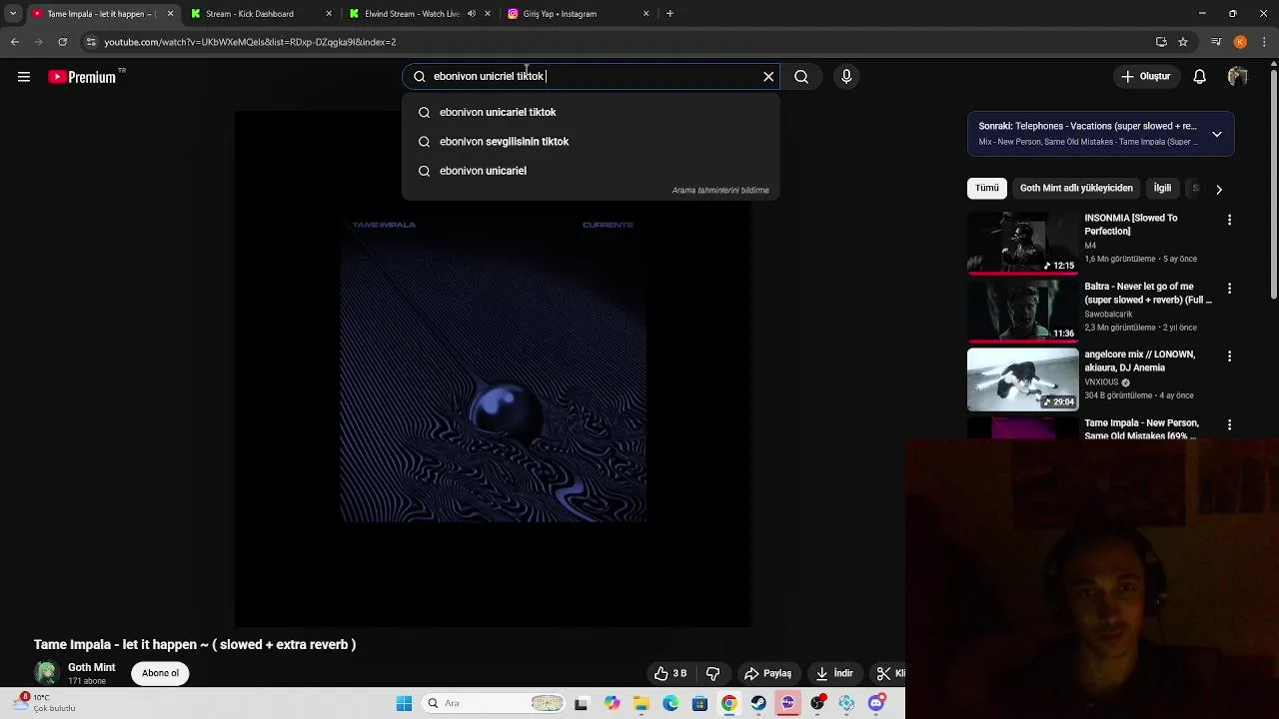Open options menu for INSOMNIA video
This screenshot has width=1279, height=719.
click(1229, 220)
